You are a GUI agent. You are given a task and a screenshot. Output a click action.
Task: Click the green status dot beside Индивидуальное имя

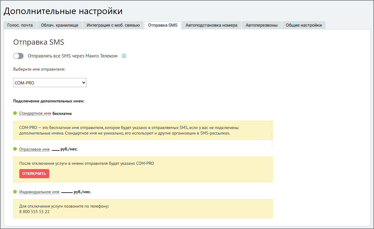tap(15, 192)
